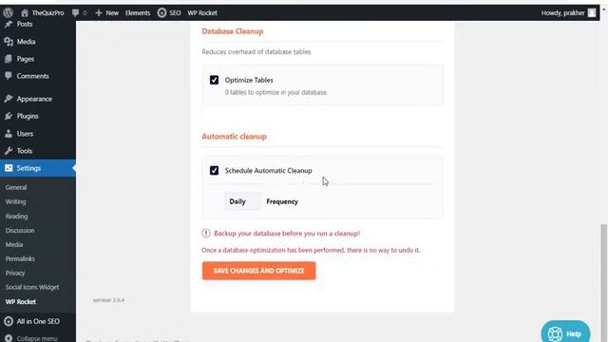
Task: Open the comments bubble icon in admin bar
Action: pos(75,12)
